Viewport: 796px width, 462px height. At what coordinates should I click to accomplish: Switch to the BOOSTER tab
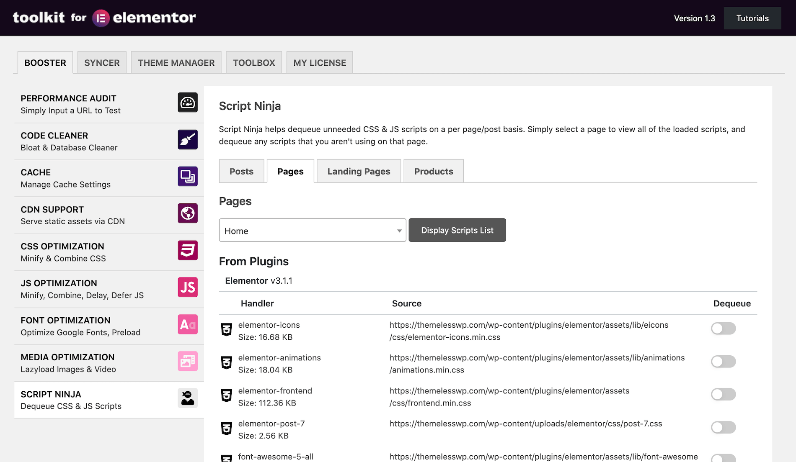tap(45, 63)
